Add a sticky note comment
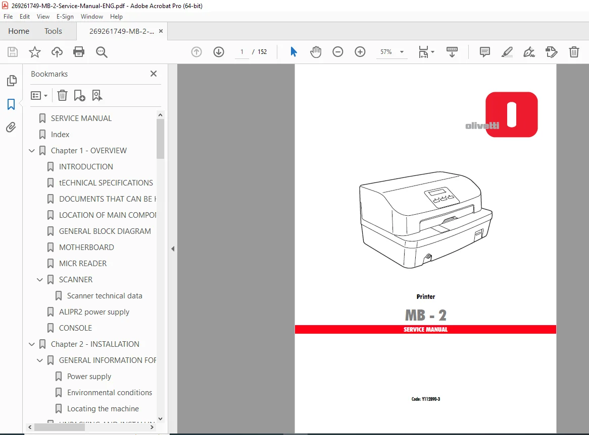 (484, 52)
